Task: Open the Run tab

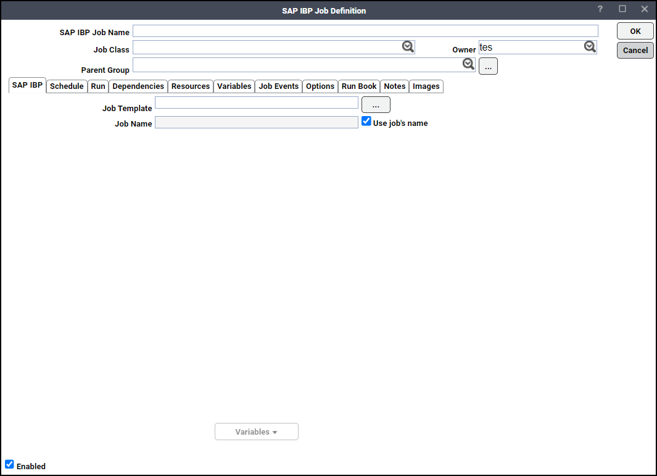Action: coord(98,86)
